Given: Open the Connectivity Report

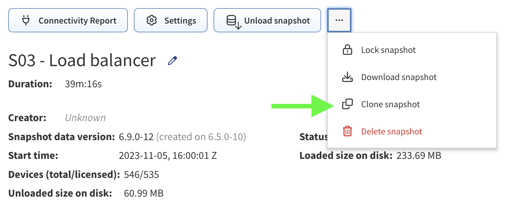Looking at the screenshot, I should click(77, 21).
